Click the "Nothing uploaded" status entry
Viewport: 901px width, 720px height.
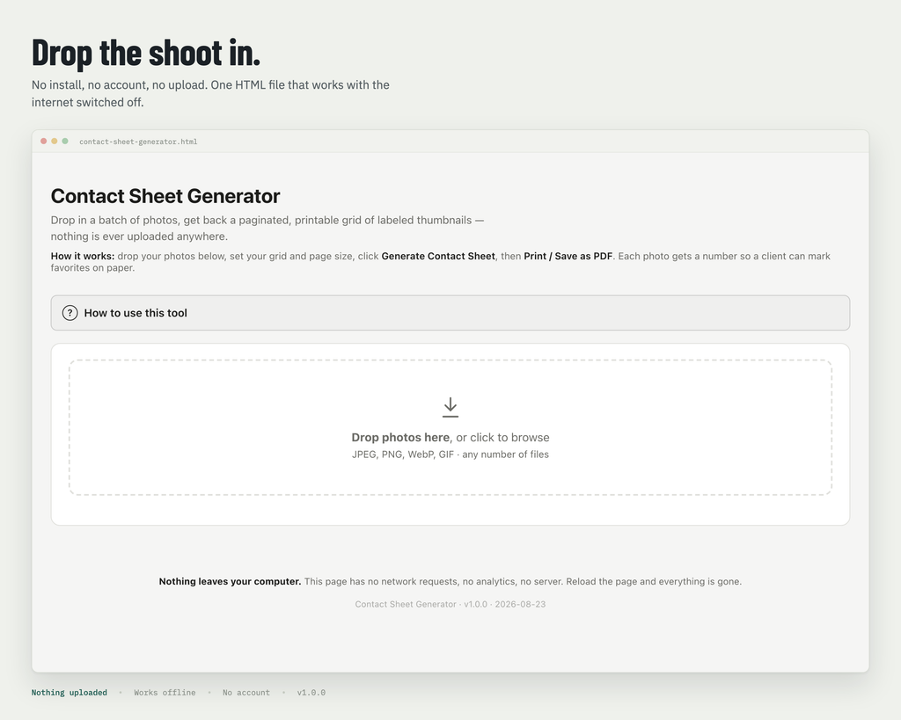point(70,693)
